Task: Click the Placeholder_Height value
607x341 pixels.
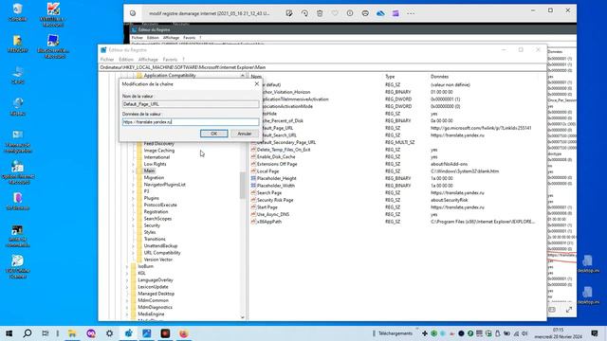Action: point(276,178)
